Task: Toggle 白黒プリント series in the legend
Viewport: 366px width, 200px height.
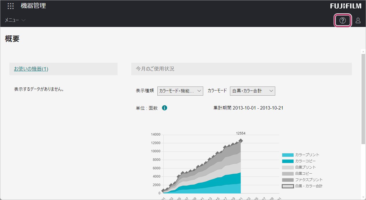Action: (x=305, y=167)
